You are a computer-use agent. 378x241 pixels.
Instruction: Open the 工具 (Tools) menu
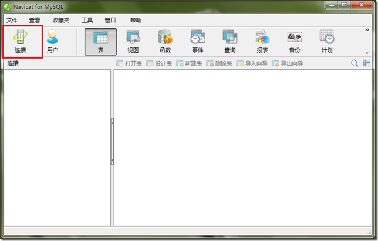pyautogui.click(x=87, y=20)
